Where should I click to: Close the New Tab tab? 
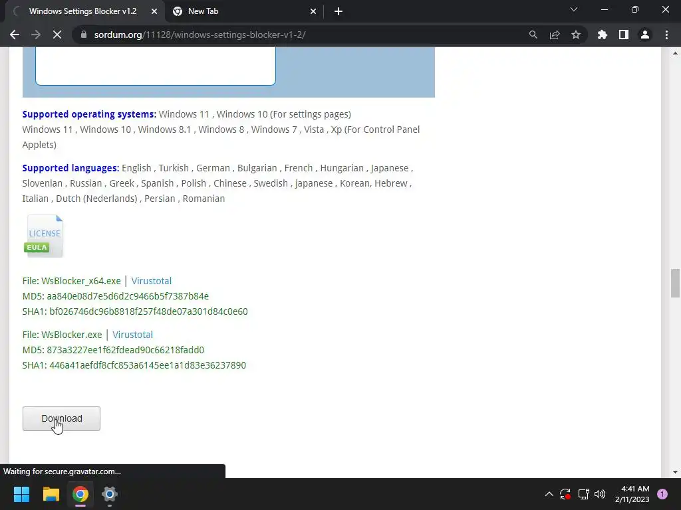[313, 11]
